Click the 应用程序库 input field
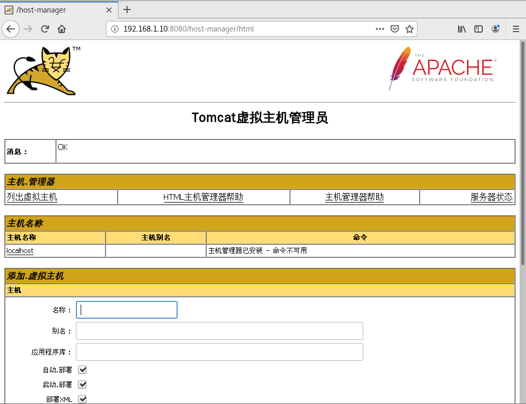Image resolution: width=526 pixels, height=404 pixels. tap(219, 352)
